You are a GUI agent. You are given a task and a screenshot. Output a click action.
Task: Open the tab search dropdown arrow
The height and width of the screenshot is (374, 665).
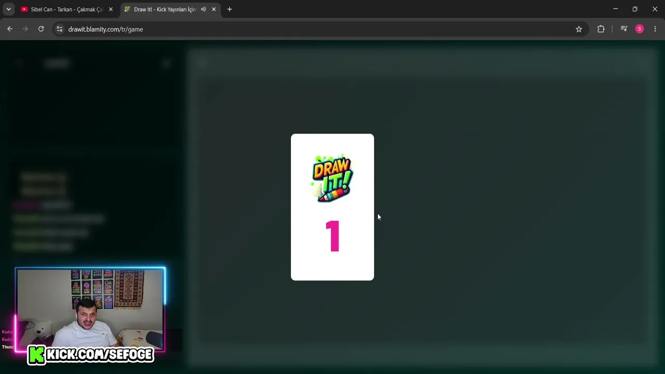(x=8, y=9)
